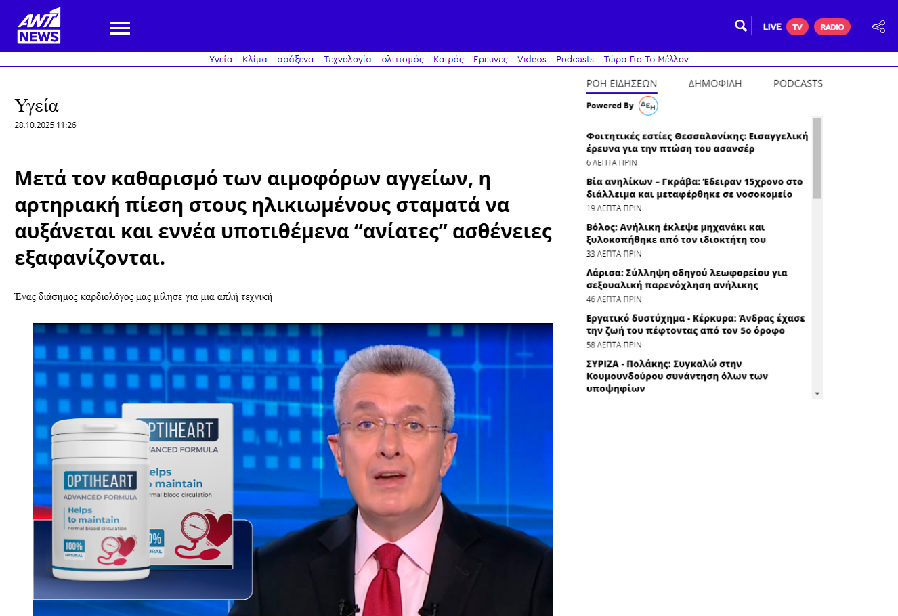Open Τώρα Για Το Μέλλον link
The width and height of the screenshot is (898, 616).
click(645, 60)
